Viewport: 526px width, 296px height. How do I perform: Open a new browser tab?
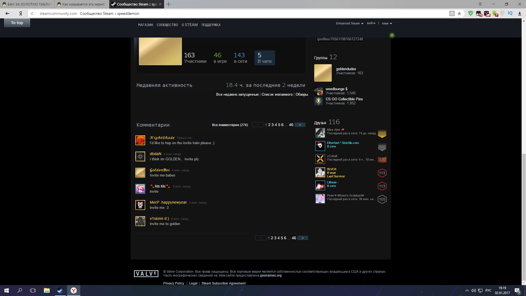click(168, 4)
